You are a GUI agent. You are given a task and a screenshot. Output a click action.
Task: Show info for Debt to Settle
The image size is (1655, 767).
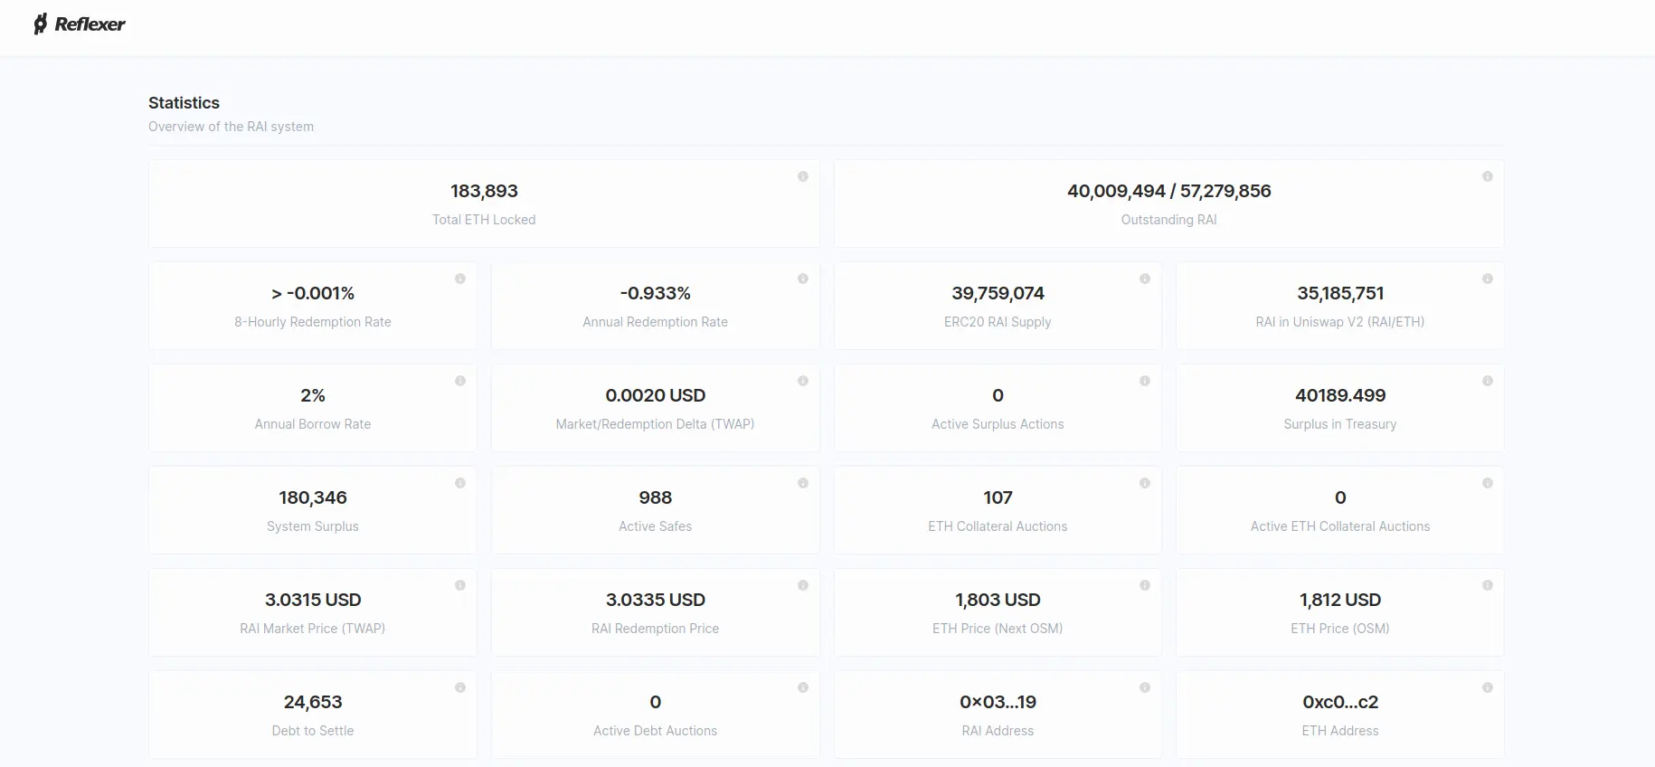(x=460, y=687)
